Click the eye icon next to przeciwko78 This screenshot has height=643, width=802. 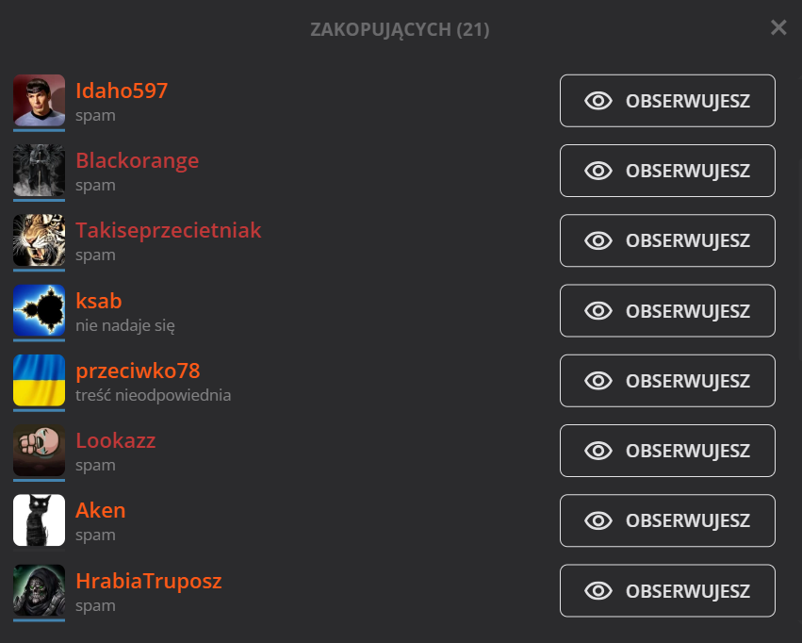click(x=598, y=381)
